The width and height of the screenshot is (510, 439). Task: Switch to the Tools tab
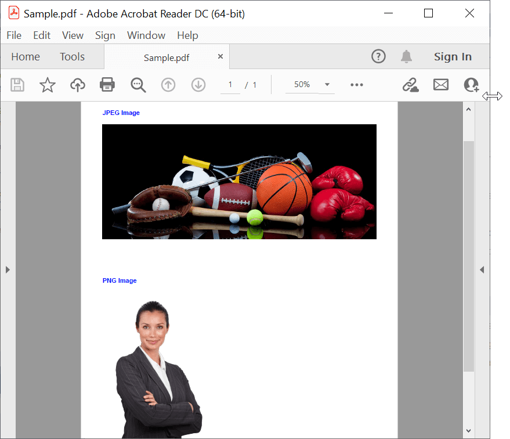click(72, 56)
